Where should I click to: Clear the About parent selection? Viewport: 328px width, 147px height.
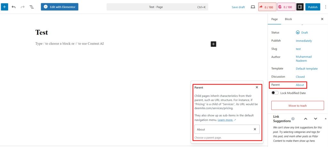(255, 129)
